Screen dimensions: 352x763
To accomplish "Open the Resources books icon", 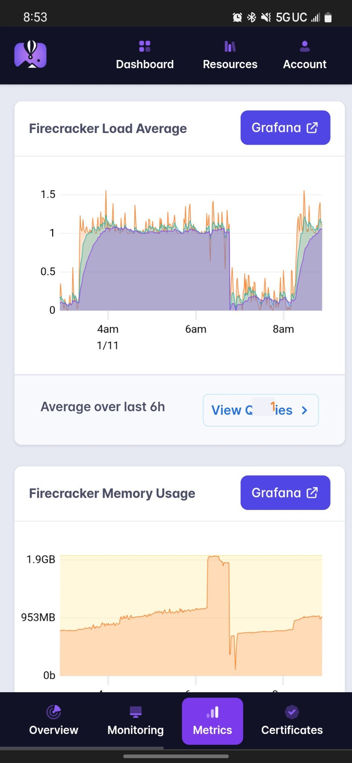I will point(230,46).
